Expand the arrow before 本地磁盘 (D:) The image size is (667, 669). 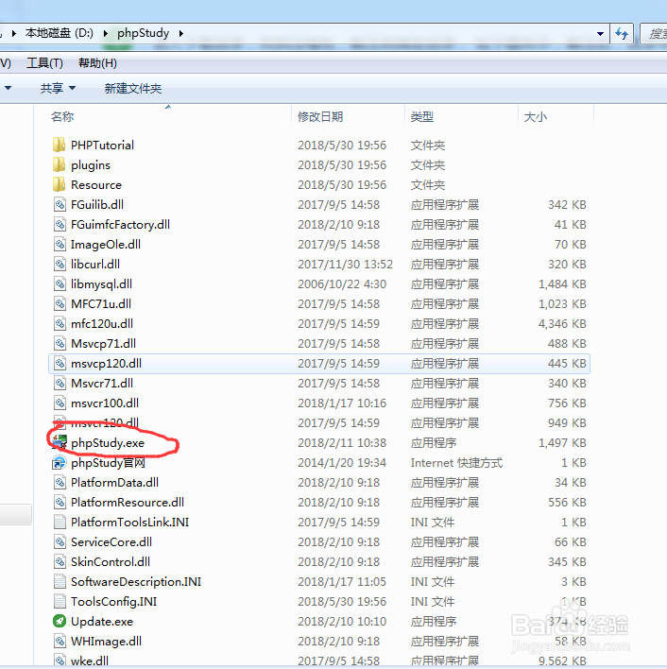click(x=14, y=33)
